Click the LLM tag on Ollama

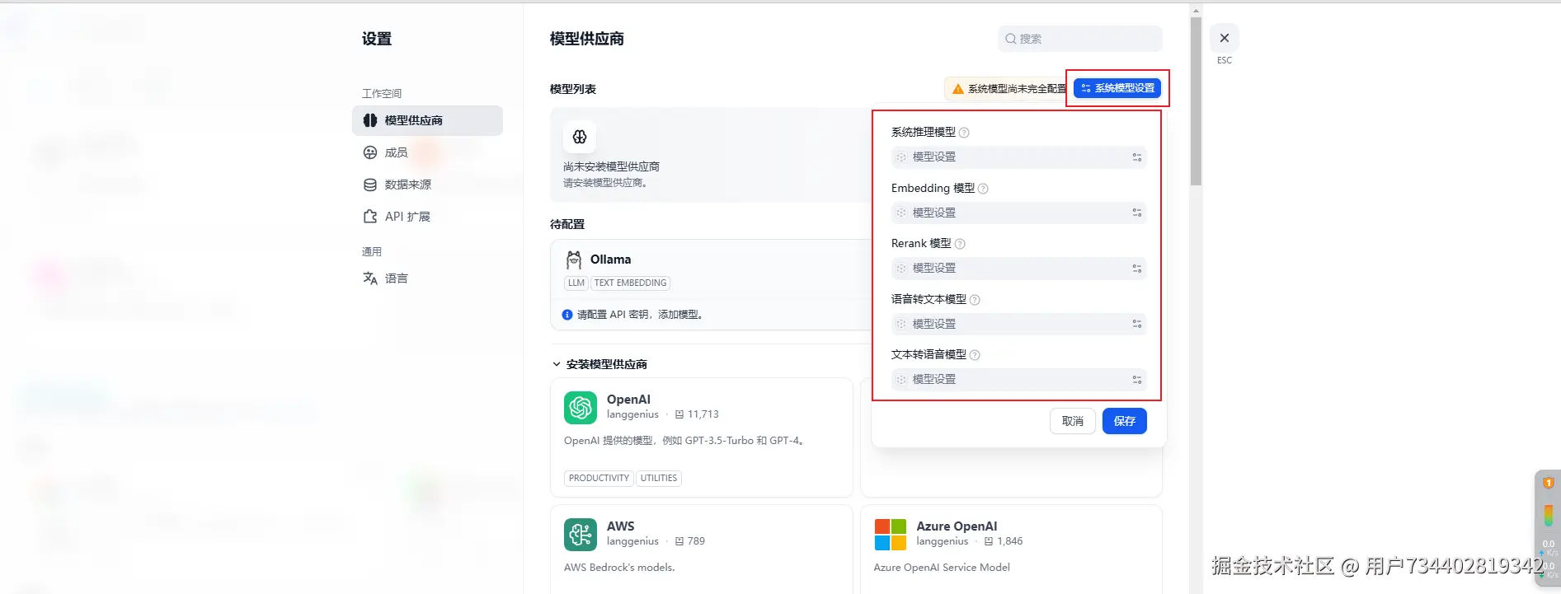576,283
